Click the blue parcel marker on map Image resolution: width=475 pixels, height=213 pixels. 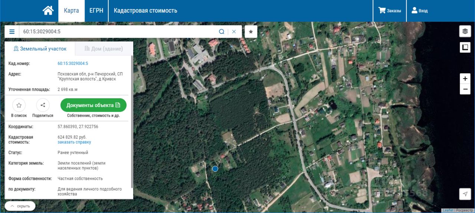[x=215, y=169]
